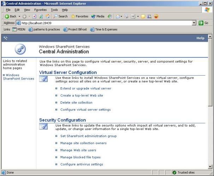This screenshot has height=176, width=214.
Task: Open the Media bar
Action: point(98,16)
